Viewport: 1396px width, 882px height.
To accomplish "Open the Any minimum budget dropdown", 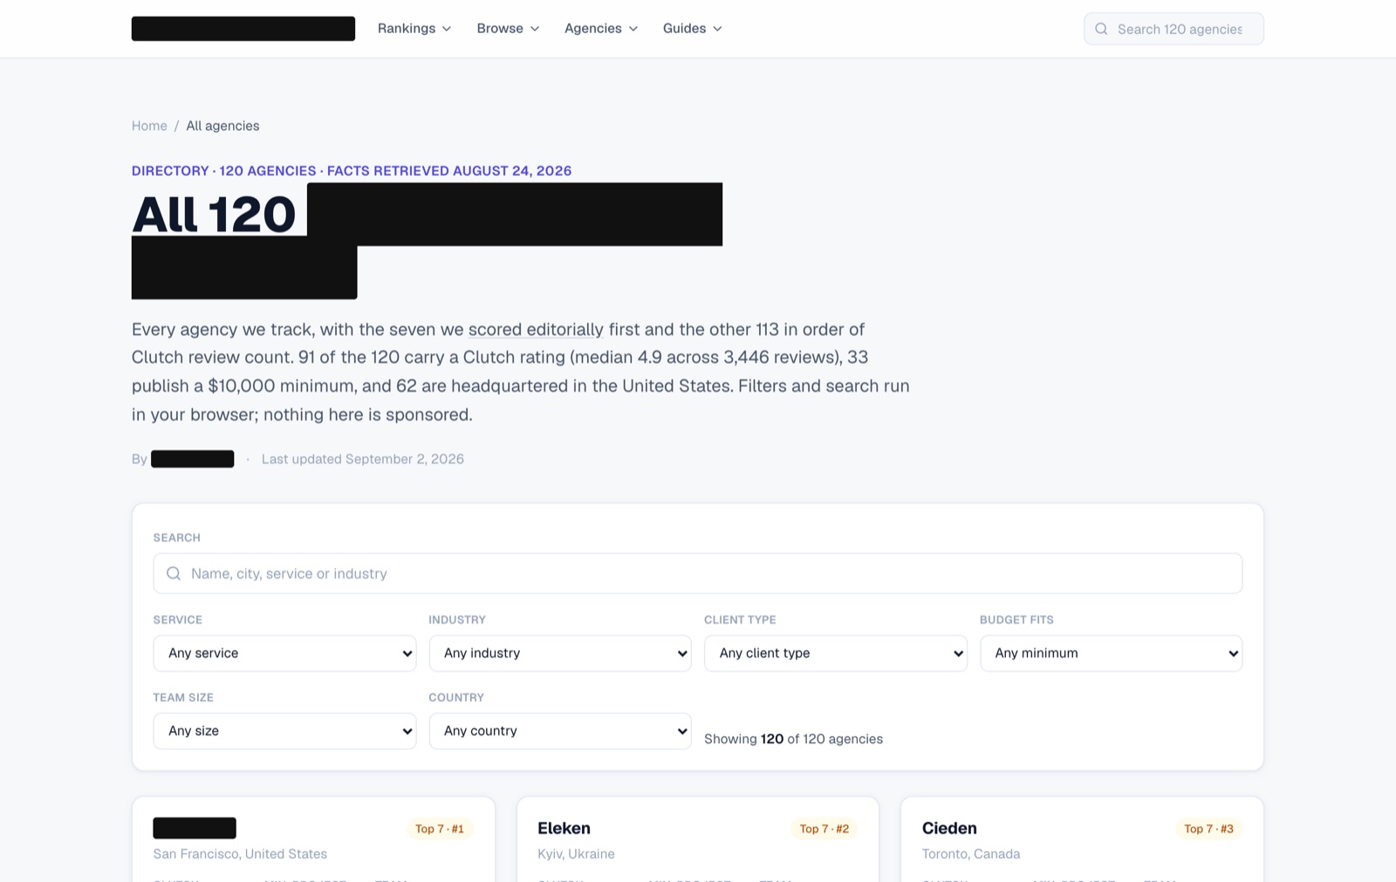I will point(1112,653).
